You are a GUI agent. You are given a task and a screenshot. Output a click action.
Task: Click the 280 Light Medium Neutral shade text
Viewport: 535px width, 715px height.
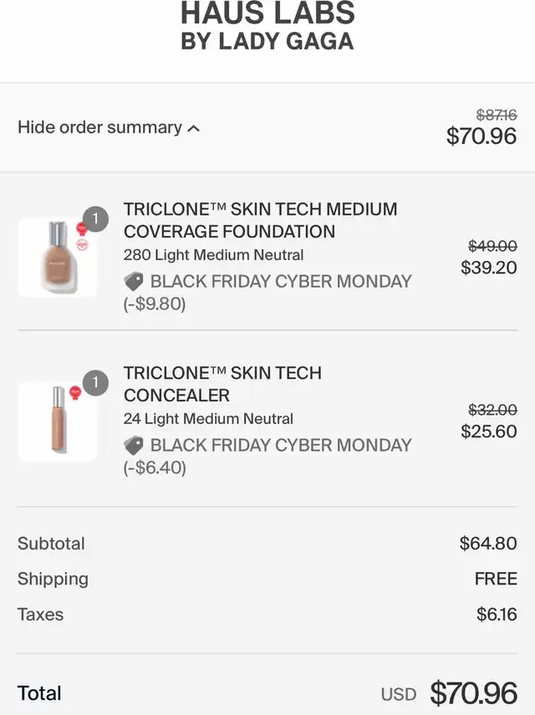(x=213, y=255)
